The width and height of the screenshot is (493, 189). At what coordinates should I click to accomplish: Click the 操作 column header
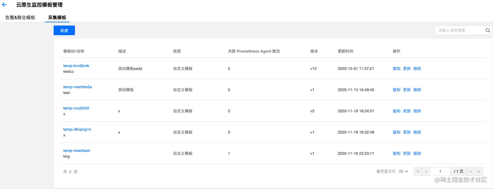(396, 51)
